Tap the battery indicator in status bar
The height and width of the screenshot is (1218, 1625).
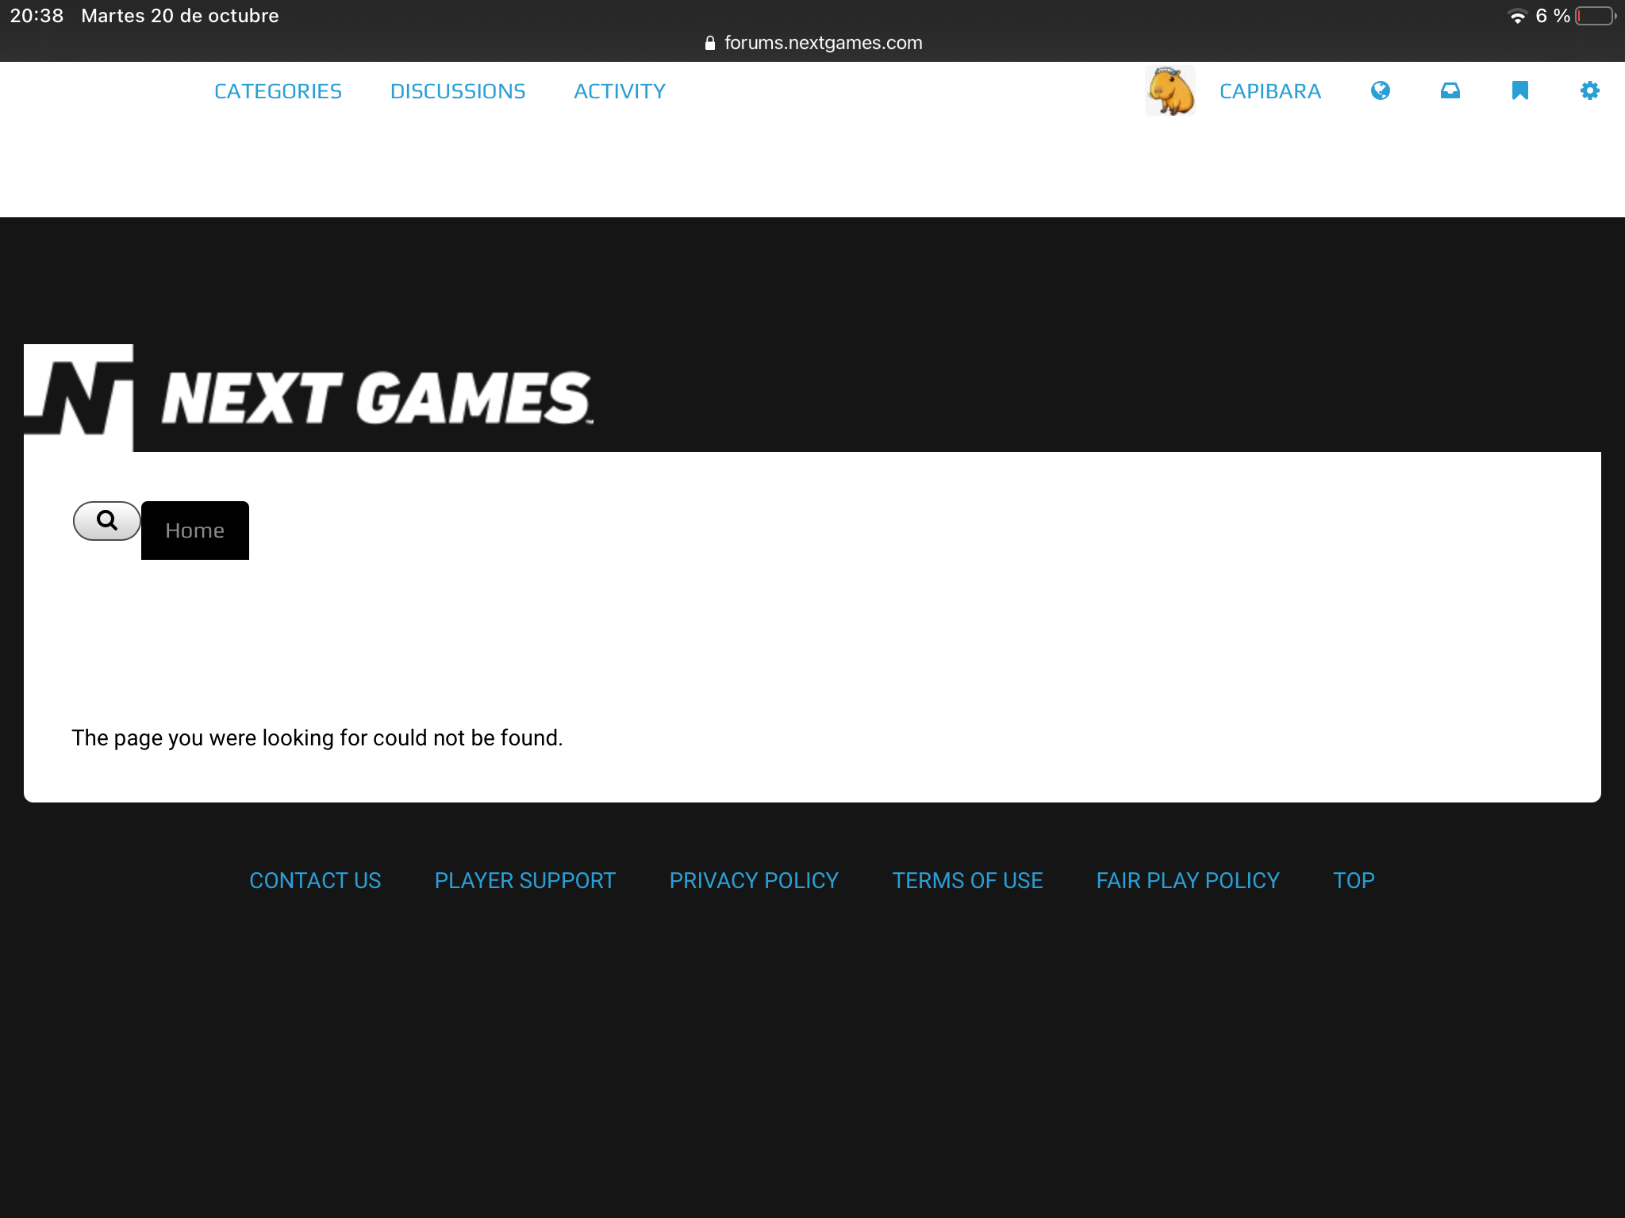coord(1596,16)
